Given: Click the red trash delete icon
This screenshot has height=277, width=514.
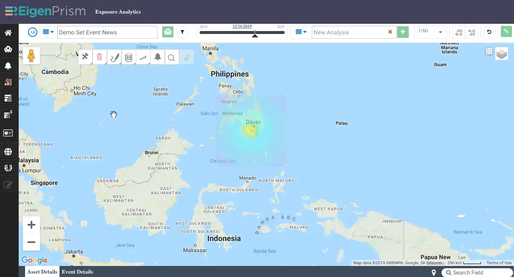Looking at the screenshot, I should click(x=99, y=57).
